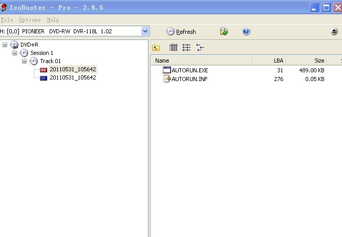Open the Help menu

coord(53,19)
